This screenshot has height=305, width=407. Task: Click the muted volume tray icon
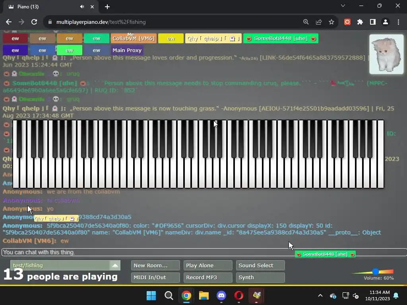[356, 295]
